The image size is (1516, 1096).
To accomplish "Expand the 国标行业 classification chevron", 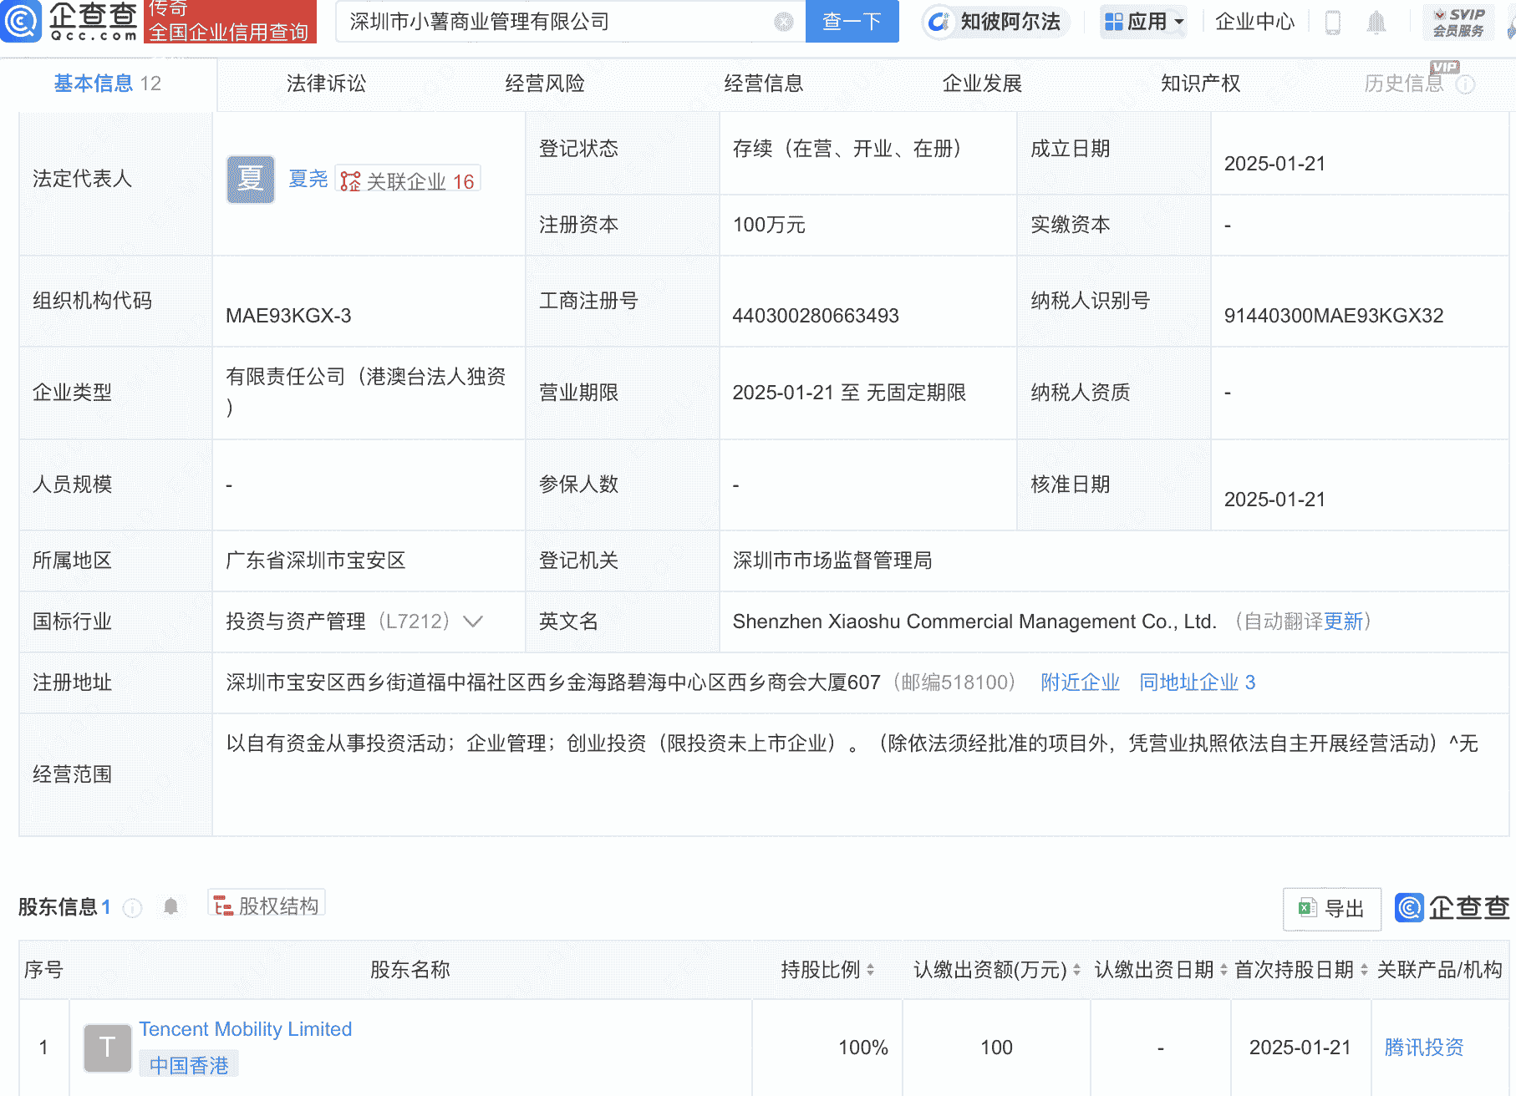I will pos(474,622).
